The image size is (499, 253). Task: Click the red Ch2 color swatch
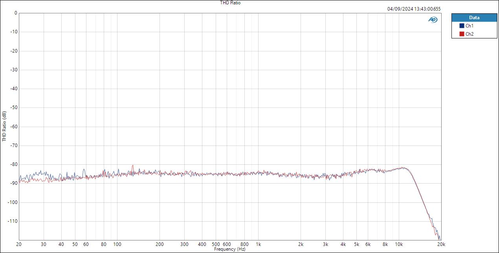462,34
